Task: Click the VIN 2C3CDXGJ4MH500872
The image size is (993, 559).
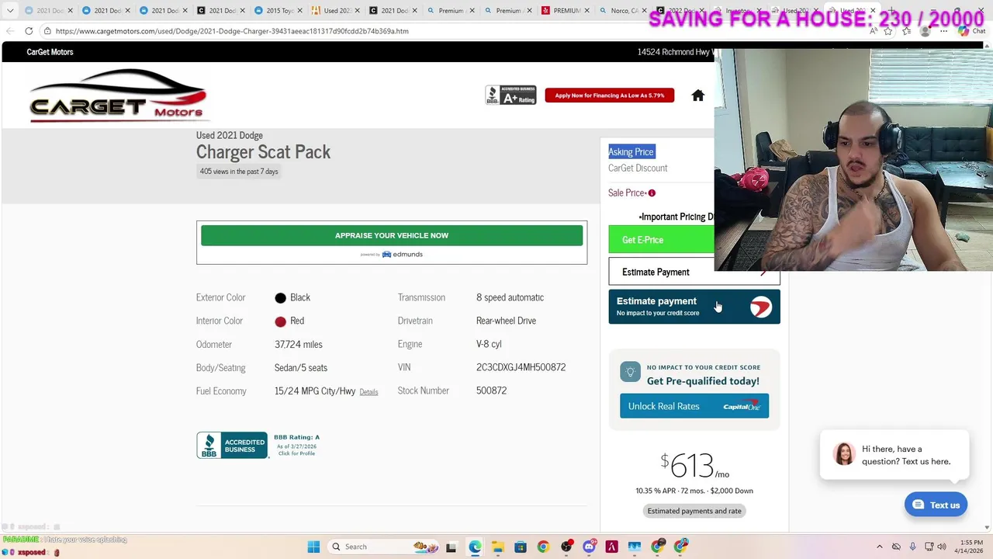Action: click(521, 367)
